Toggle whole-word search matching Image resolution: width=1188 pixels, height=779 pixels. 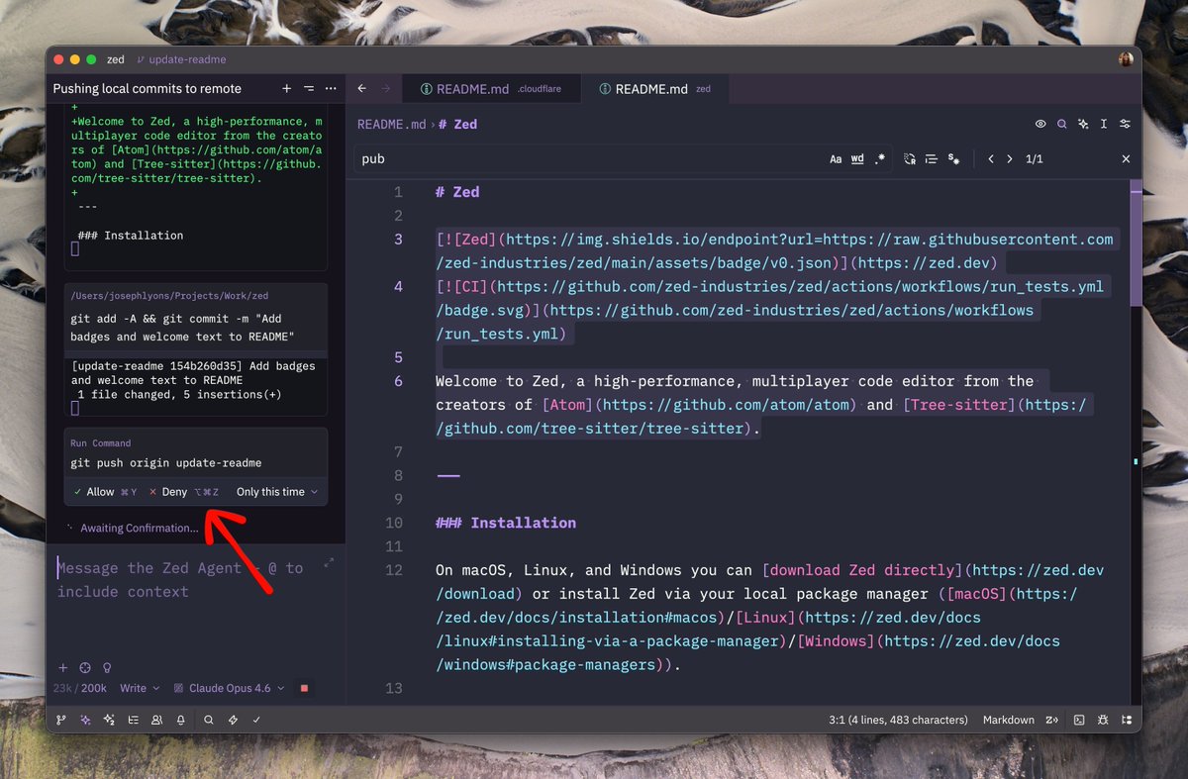pos(857,158)
